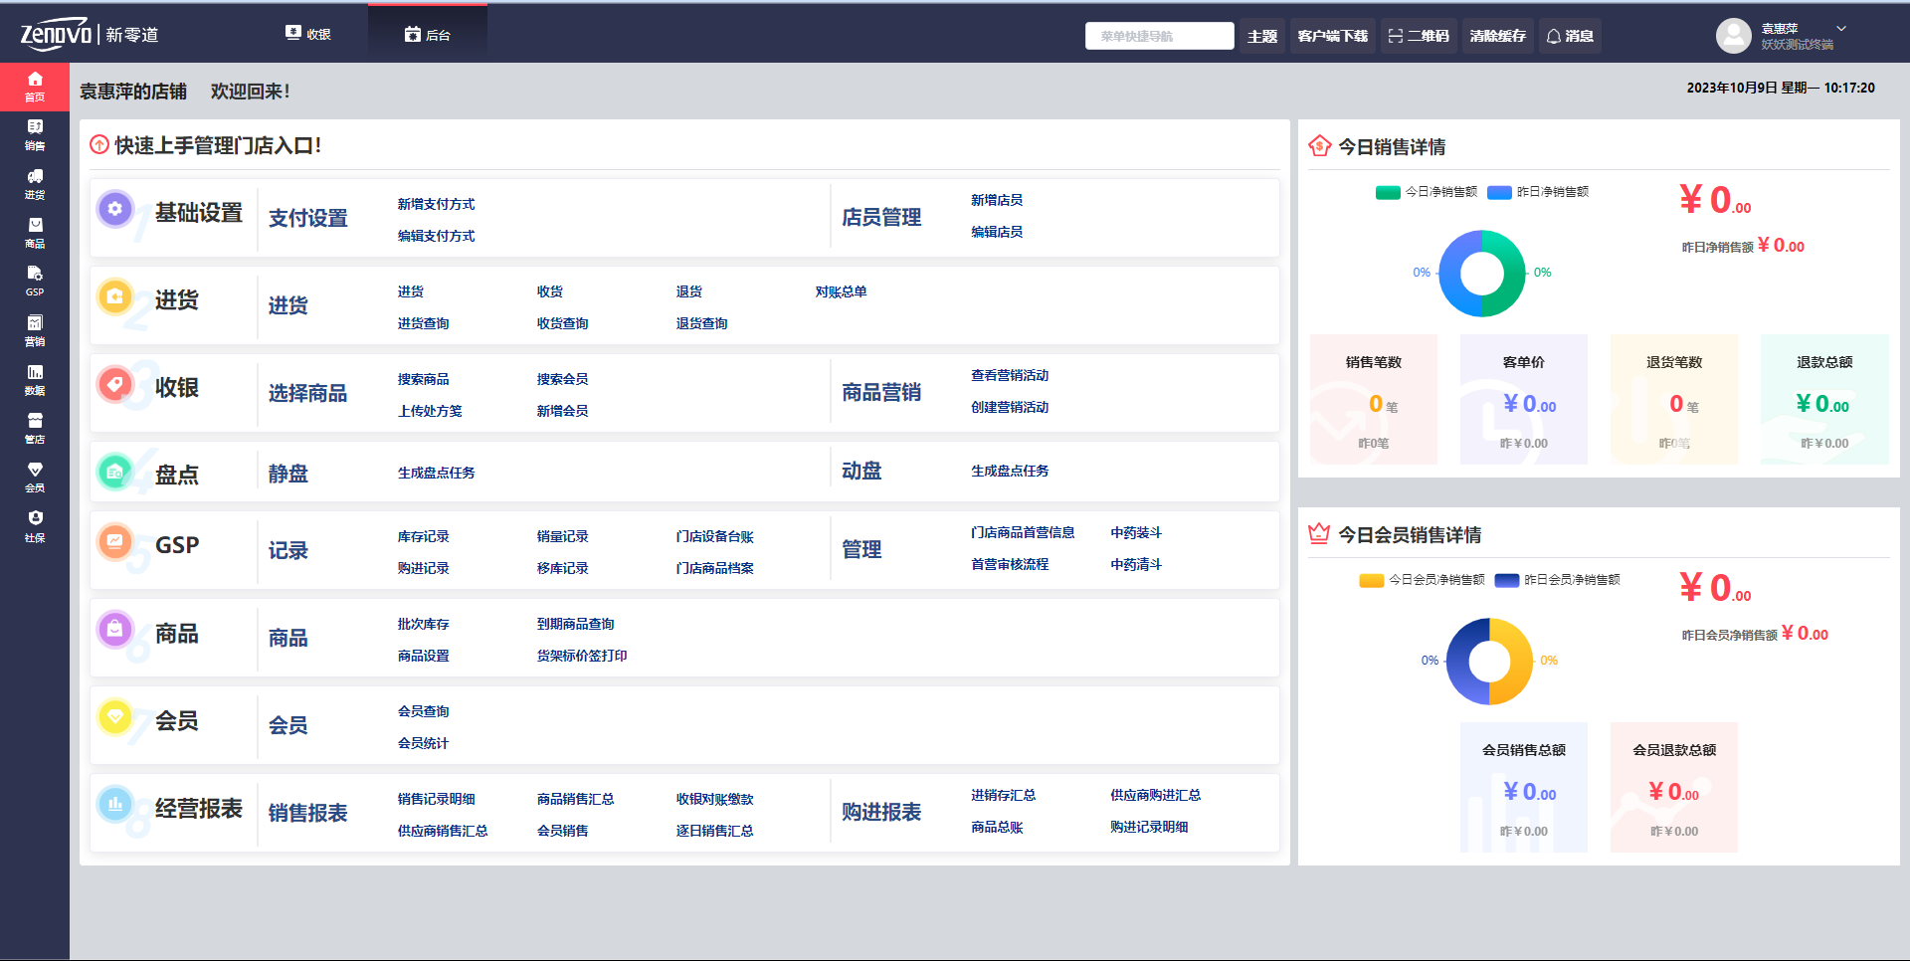
Task: Open the 销售记录明细 report link
Action: 436,799
